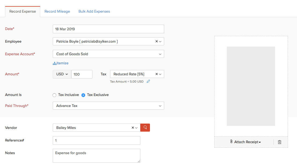Click the paperclip Attach Receipt icon
The height and width of the screenshot is (167, 297).
[231, 142]
